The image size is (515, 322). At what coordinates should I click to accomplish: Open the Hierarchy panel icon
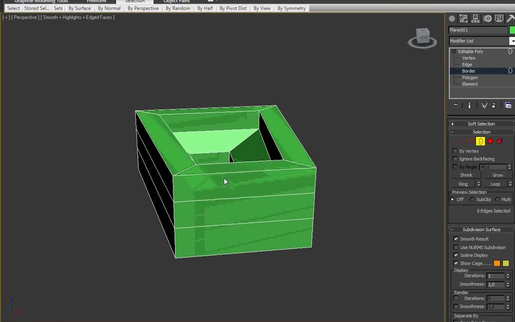(x=475, y=18)
